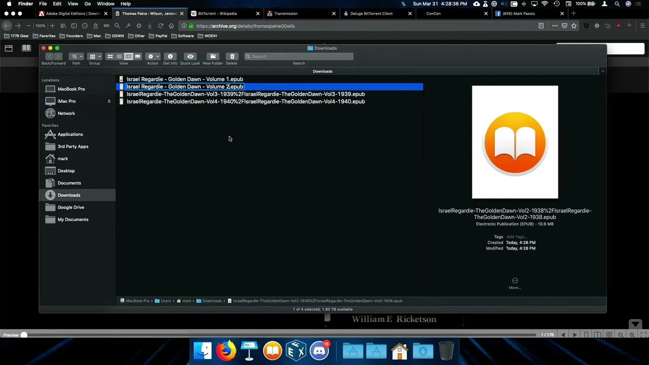Go forward in Finder history
649x365 pixels.
[x=58, y=56]
